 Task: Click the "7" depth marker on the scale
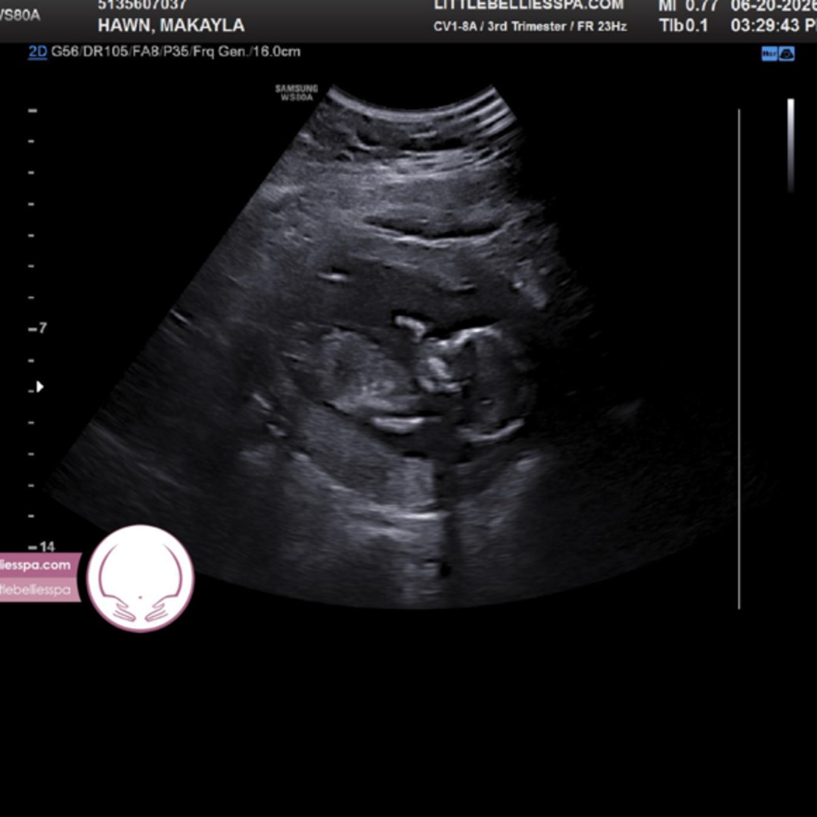42,328
